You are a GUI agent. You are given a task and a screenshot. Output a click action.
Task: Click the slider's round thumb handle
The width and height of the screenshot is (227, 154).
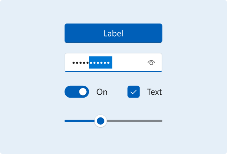(100, 121)
